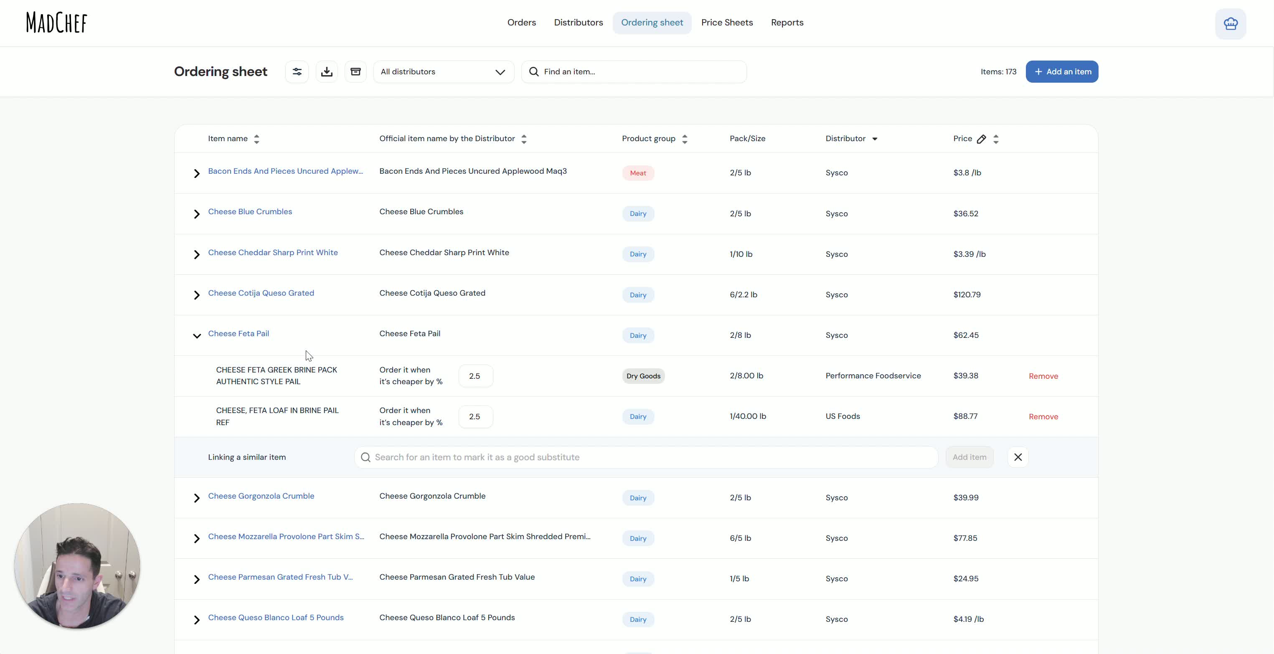Viewport: 1274px width, 654px height.
Task: Click the Meat product group tag
Action: tap(637, 173)
